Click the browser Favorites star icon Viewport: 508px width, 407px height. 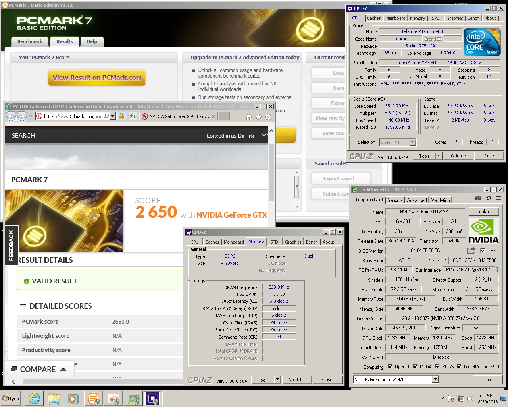[258, 117]
